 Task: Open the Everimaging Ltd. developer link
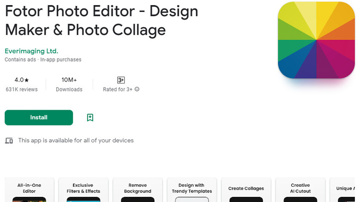click(x=31, y=51)
